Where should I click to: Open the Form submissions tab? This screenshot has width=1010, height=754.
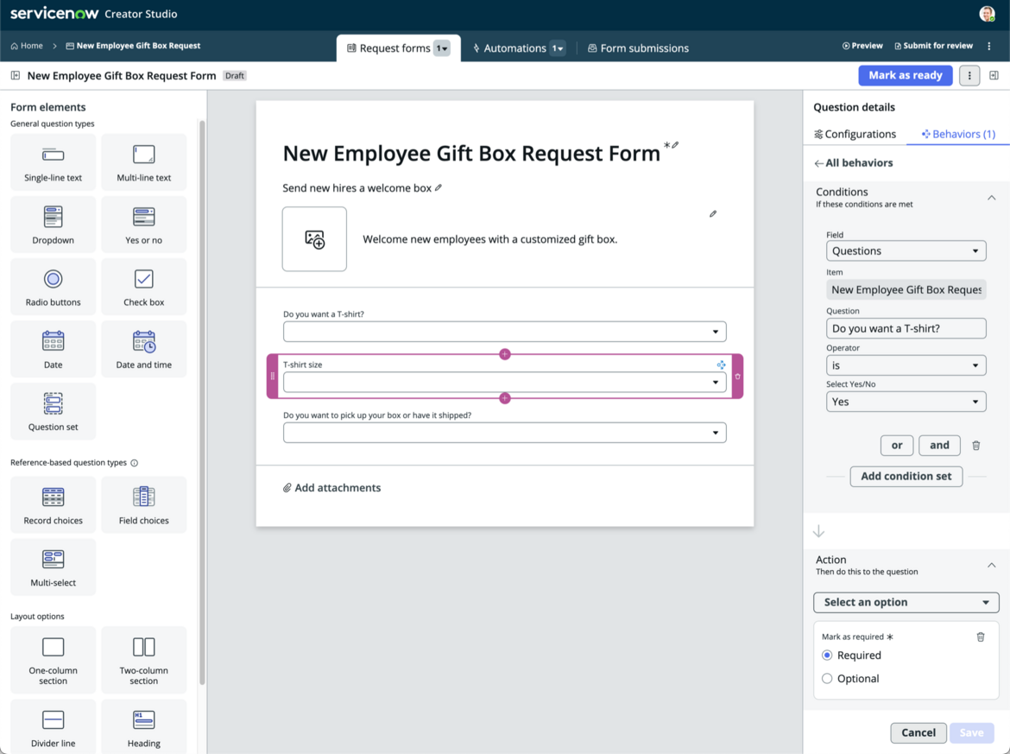(638, 48)
